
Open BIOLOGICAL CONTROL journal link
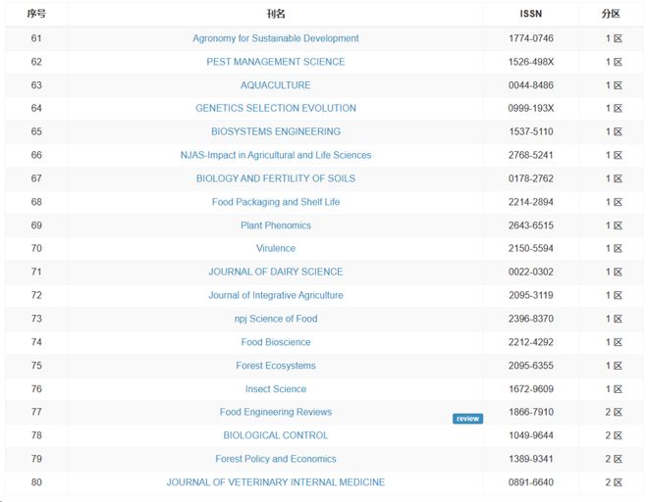tap(275, 435)
